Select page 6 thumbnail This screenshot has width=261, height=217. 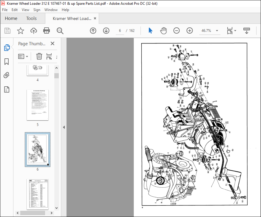(38, 149)
